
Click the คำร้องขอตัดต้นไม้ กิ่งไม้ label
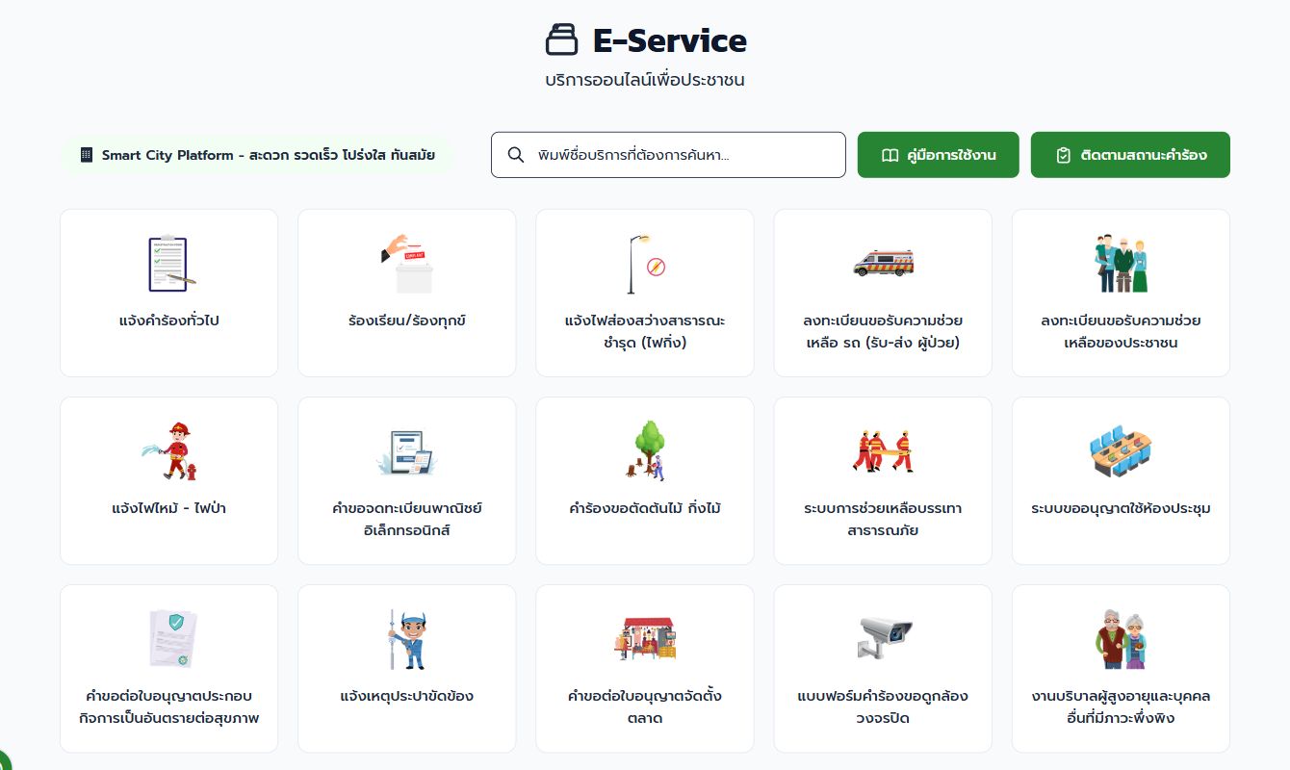pos(645,508)
